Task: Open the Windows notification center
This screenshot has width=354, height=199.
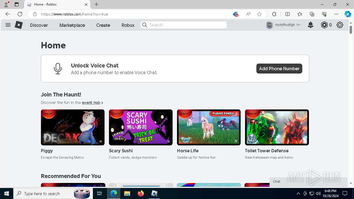Action: pyautogui.click(x=345, y=193)
